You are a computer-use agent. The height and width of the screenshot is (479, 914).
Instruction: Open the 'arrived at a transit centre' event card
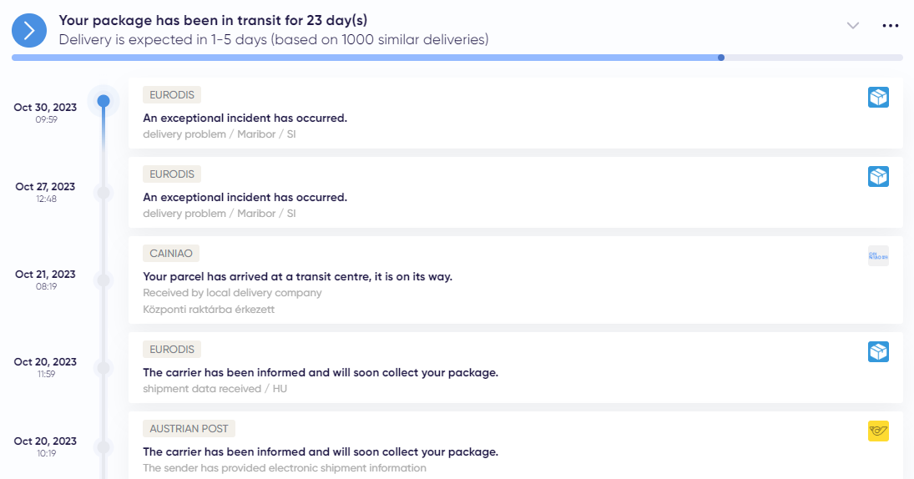click(515, 280)
